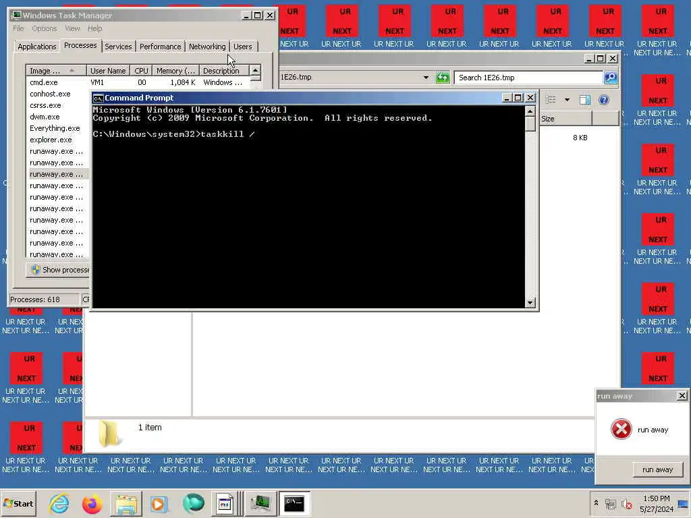Image resolution: width=691 pixels, height=518 pixels.
Task: Click the run away dialog button
Action: (657, 469)
